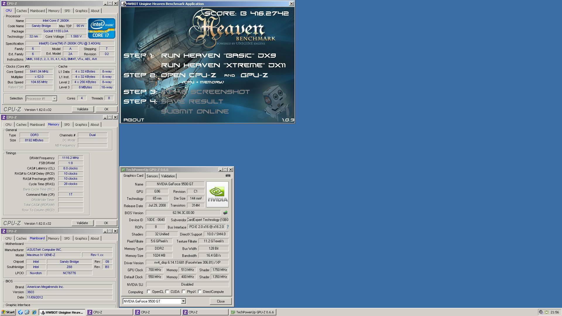This screenshot has width=562, height=316.
Task: Click the Mainboard CPU-Z window's title bar Z icon
Action: tap(4, 231)
